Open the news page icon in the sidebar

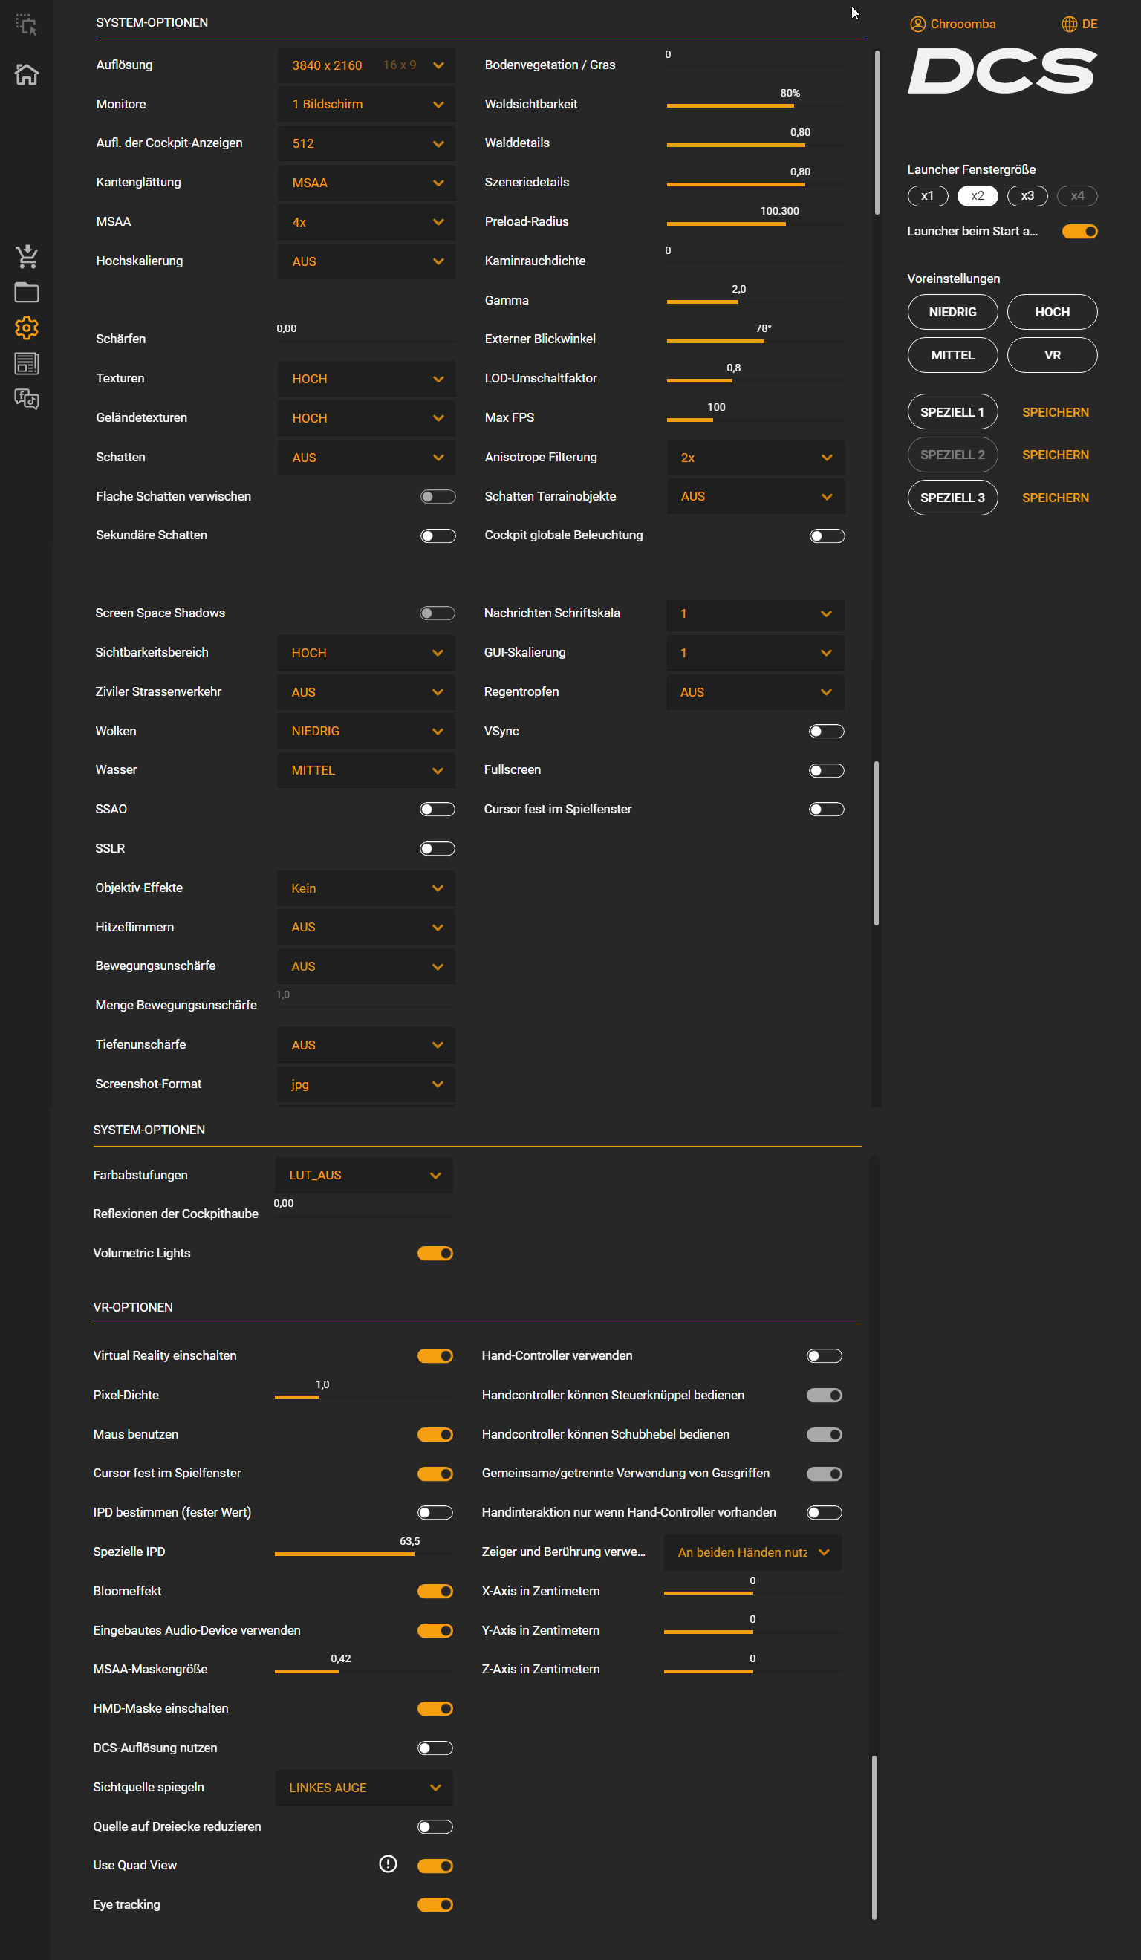[27, 363]
